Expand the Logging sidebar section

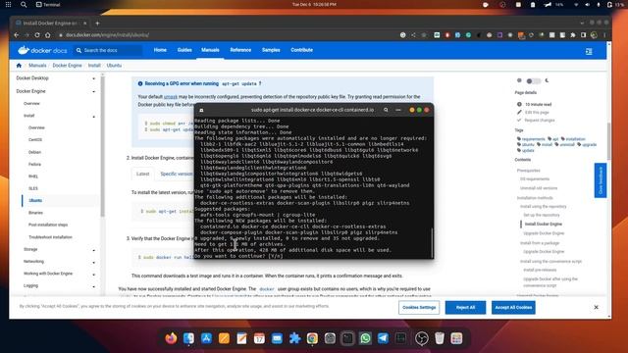point(94,286)
